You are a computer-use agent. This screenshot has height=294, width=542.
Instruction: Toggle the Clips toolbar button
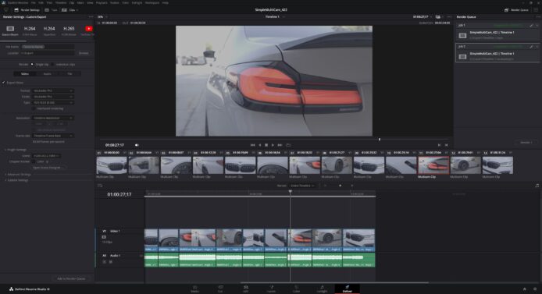pyautogui.click(x=70, y=10)
